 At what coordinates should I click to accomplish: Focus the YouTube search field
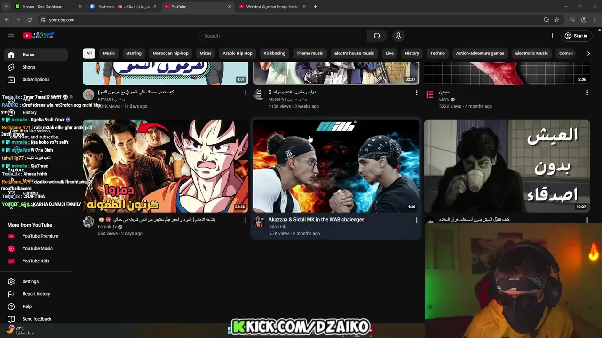click(284, 36)
